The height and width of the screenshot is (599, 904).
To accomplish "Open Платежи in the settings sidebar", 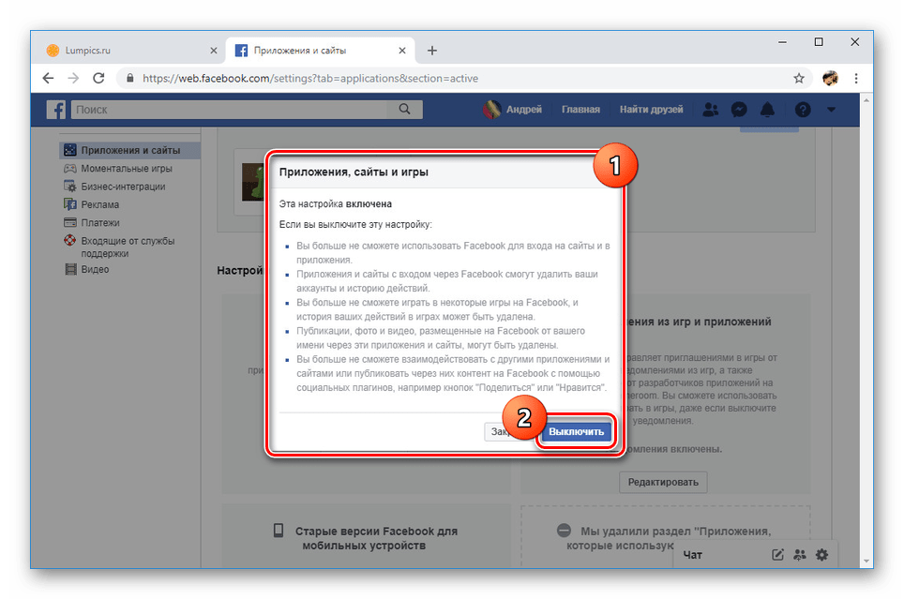I will [x=100, y=222].
